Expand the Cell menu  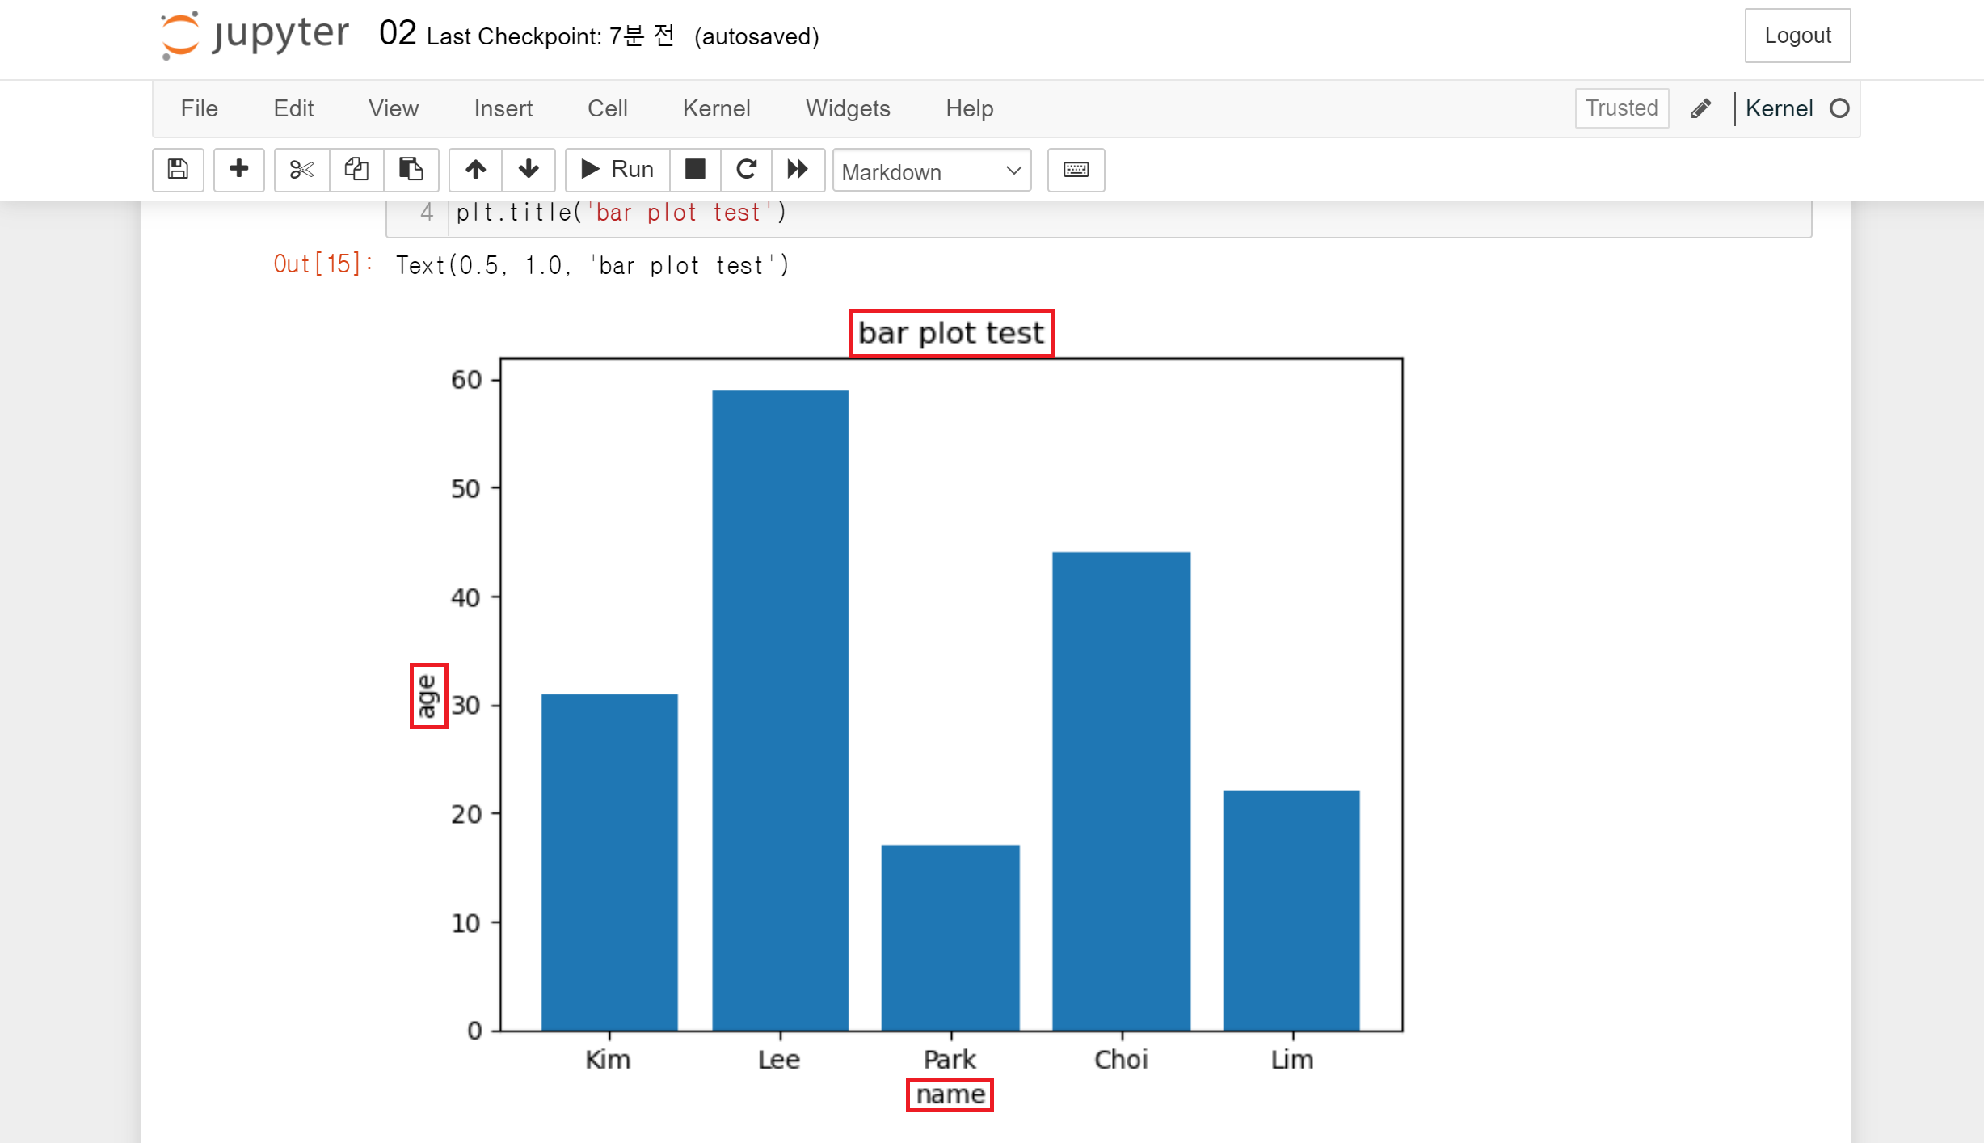pos(607,108)
